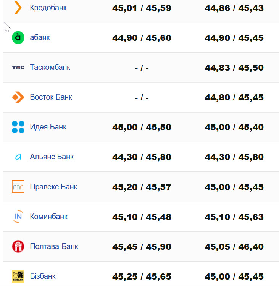Screen dimensions: 279x286
Task: Go to the Идея Банк link
Action: pyautogui.click(x=48, y=127)
